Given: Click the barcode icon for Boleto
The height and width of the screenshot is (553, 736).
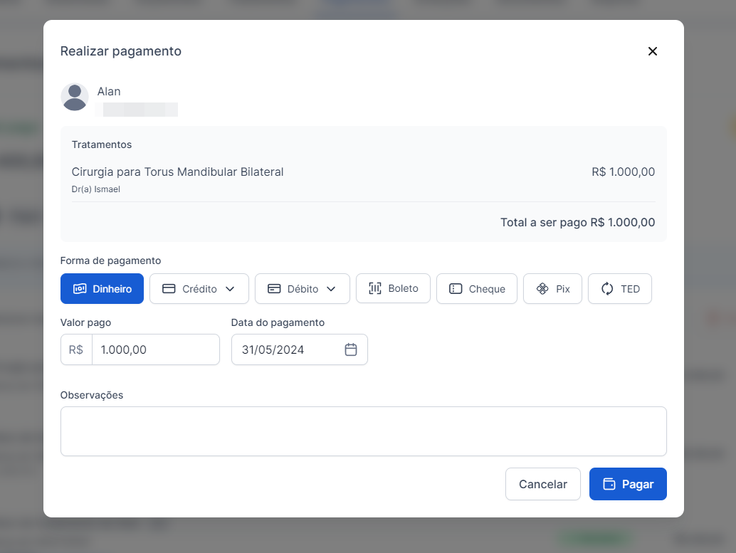Looking at the screenshot, I should click(x=374, y=288).
